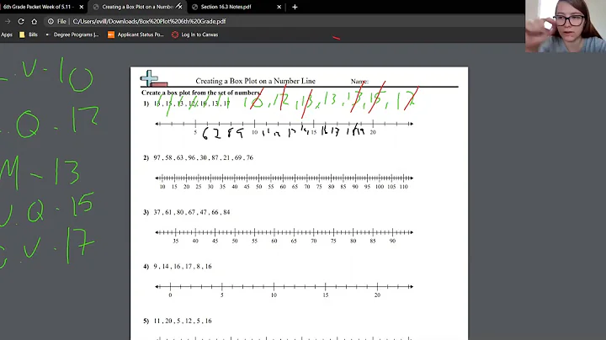Click the 50 label on problem 2 number line
Viewport: 606px width, 340px height.
coord(258,187)
